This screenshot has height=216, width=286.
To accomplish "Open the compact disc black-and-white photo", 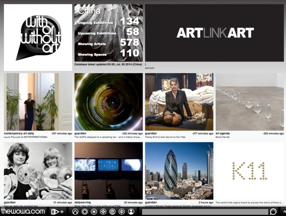I will click(x=38, y=171).
